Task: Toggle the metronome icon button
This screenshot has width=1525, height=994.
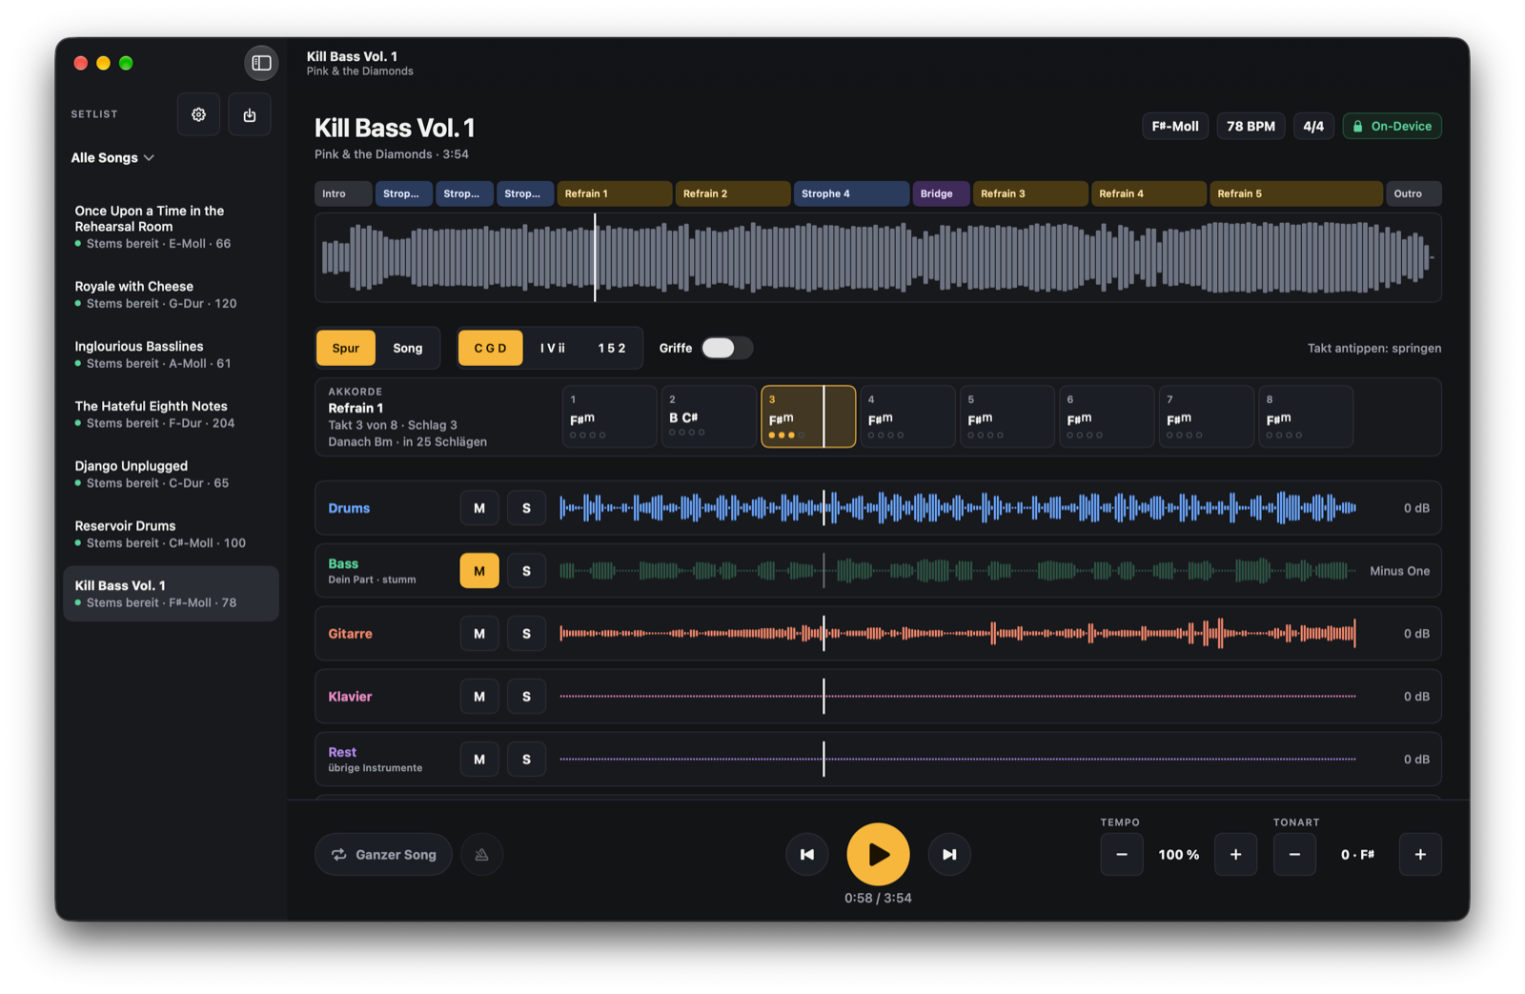Action: point(482,855)
